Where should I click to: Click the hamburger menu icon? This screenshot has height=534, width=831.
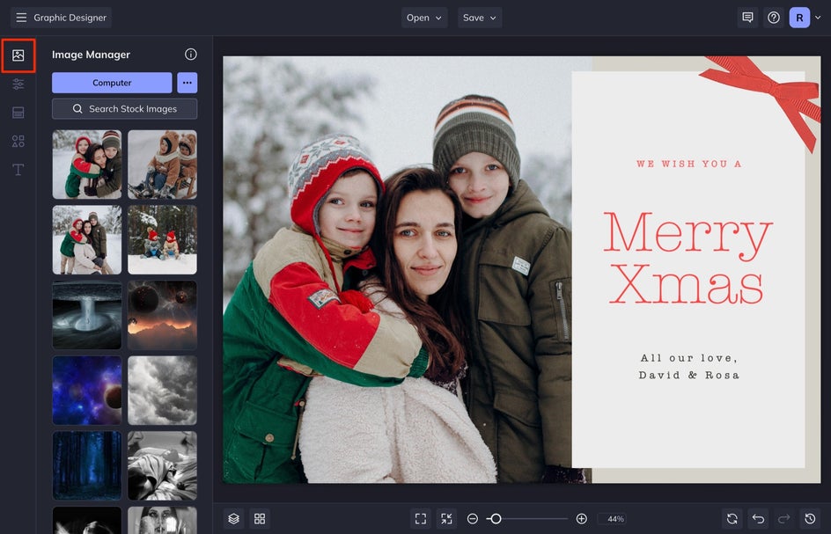(21, 18)
